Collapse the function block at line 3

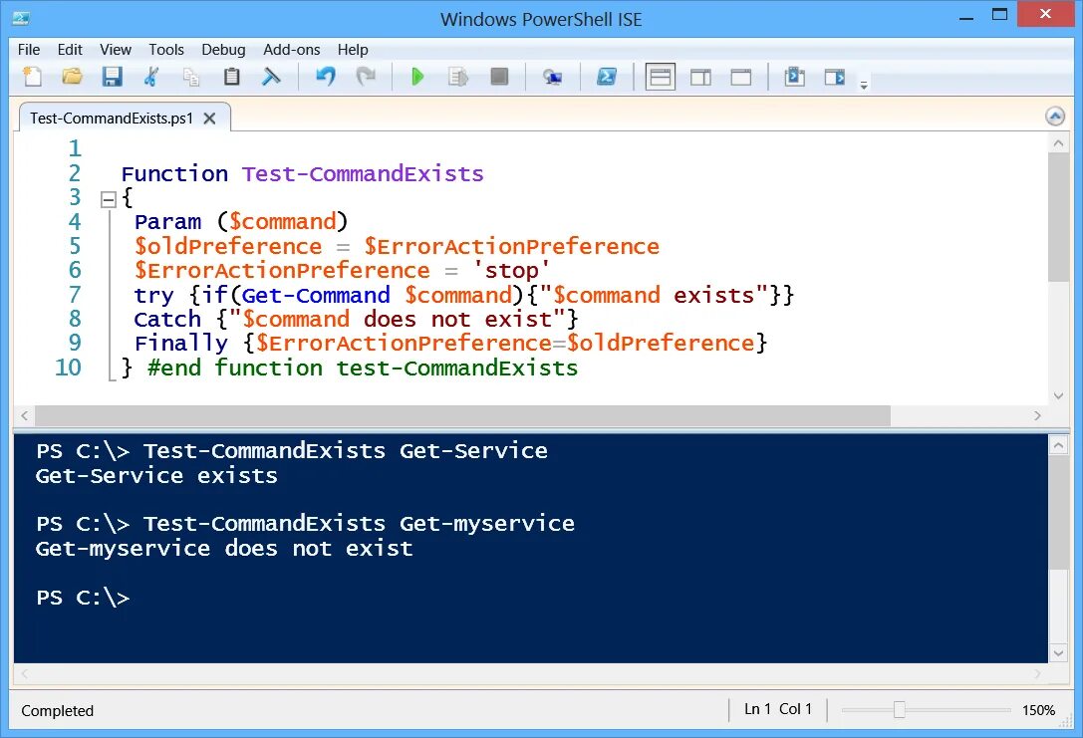pyautogui.click(x=109, y=199)
